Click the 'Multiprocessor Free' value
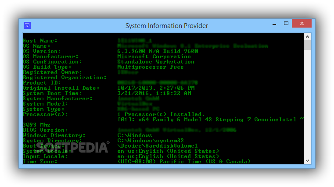 tap(151, 67)
